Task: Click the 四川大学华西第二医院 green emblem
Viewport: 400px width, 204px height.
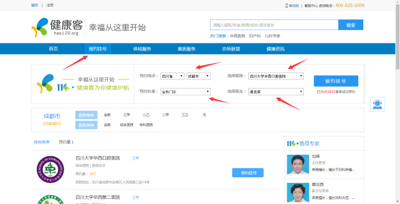Action: (x=50, y=200)
